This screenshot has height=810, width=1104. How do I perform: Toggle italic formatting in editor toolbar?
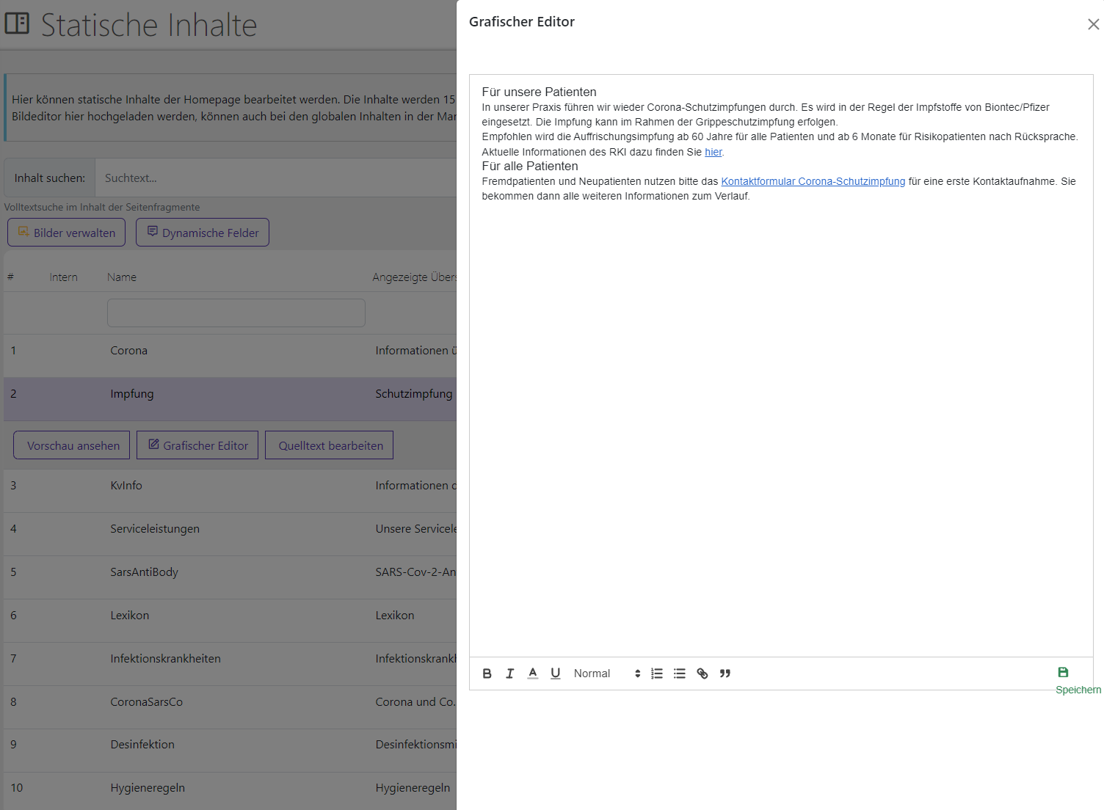point(509,674)
